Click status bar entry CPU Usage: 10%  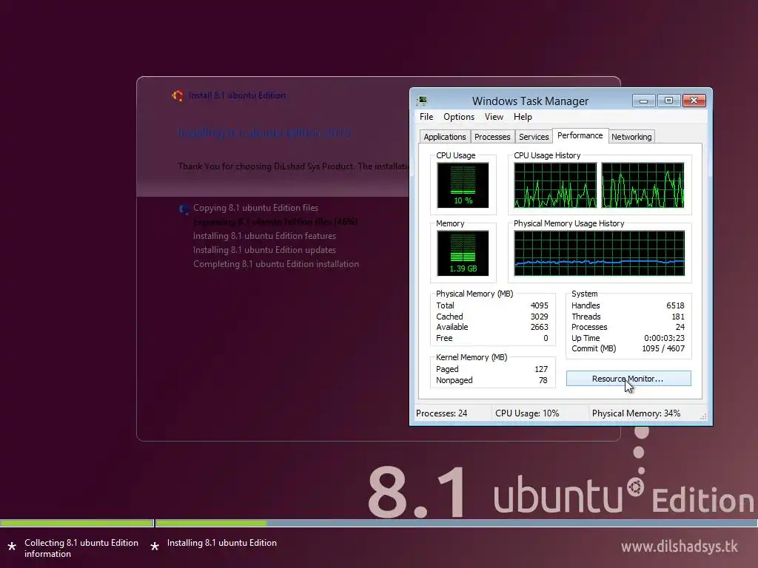point(527,413)
